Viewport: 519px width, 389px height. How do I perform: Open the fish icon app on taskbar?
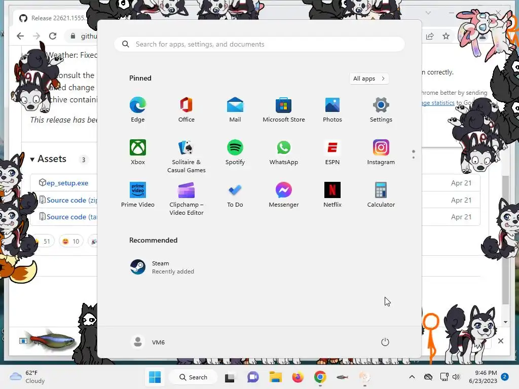(x=342, y=377)
